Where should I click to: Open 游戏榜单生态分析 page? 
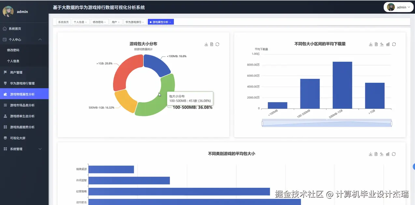(x=24, y=116)
